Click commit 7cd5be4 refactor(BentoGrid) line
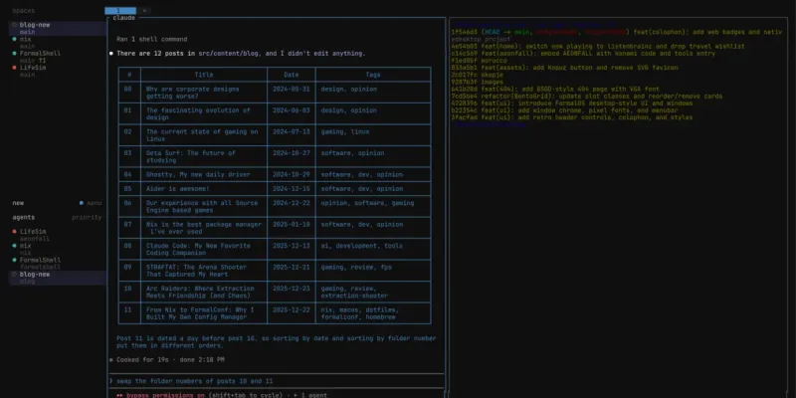Image resolution: width=796 pixels, height=398 pixels. pos(587,96)
